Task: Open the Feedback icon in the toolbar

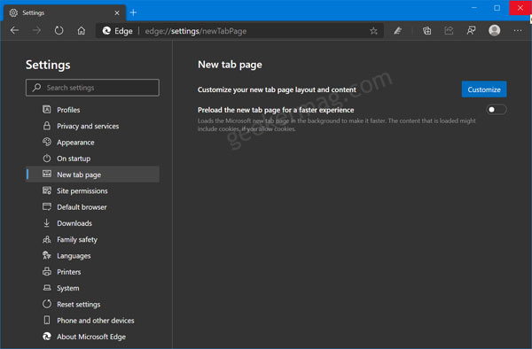Action: coord(472,31)
